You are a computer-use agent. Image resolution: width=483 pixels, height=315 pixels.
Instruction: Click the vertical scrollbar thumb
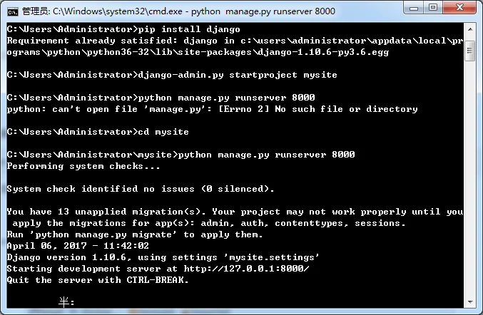coord(469,51)
